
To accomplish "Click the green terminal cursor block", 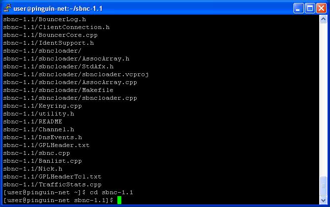I will [x=119, y=200].
